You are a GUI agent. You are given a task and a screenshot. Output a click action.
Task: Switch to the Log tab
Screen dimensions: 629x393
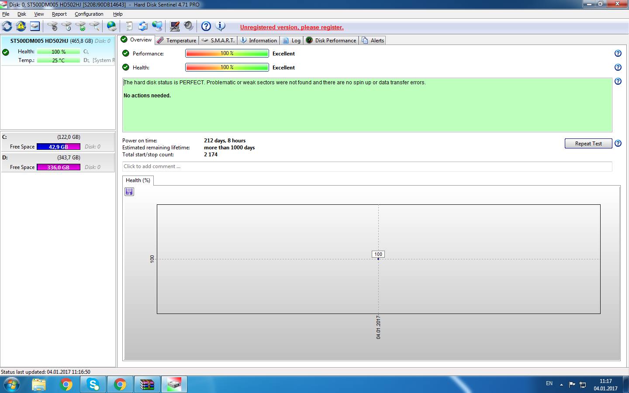pos(292,41)
